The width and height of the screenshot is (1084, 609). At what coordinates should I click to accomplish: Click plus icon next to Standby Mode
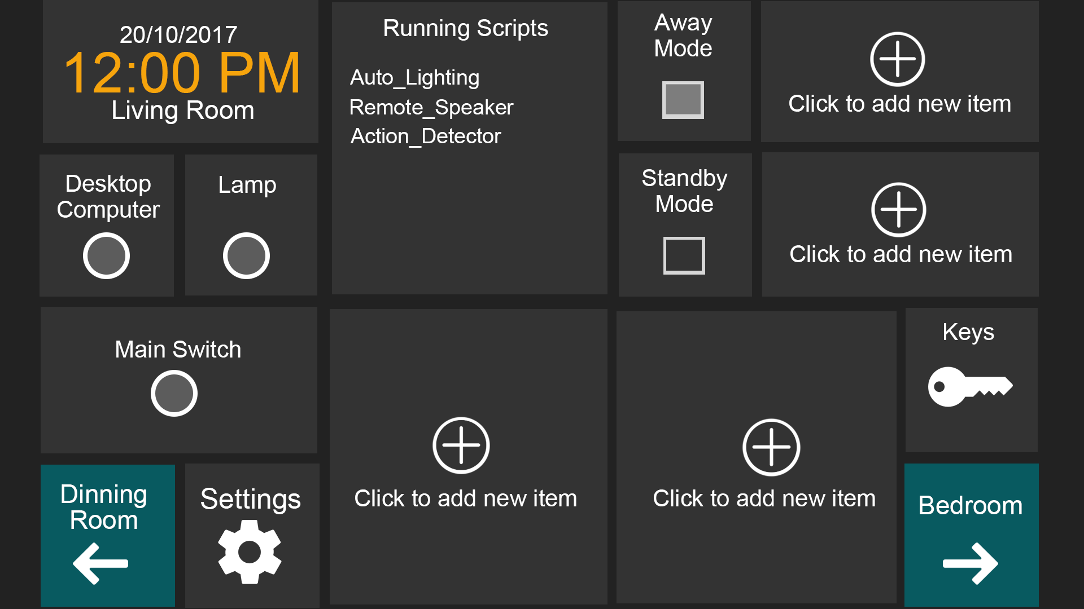pos(898,210)
